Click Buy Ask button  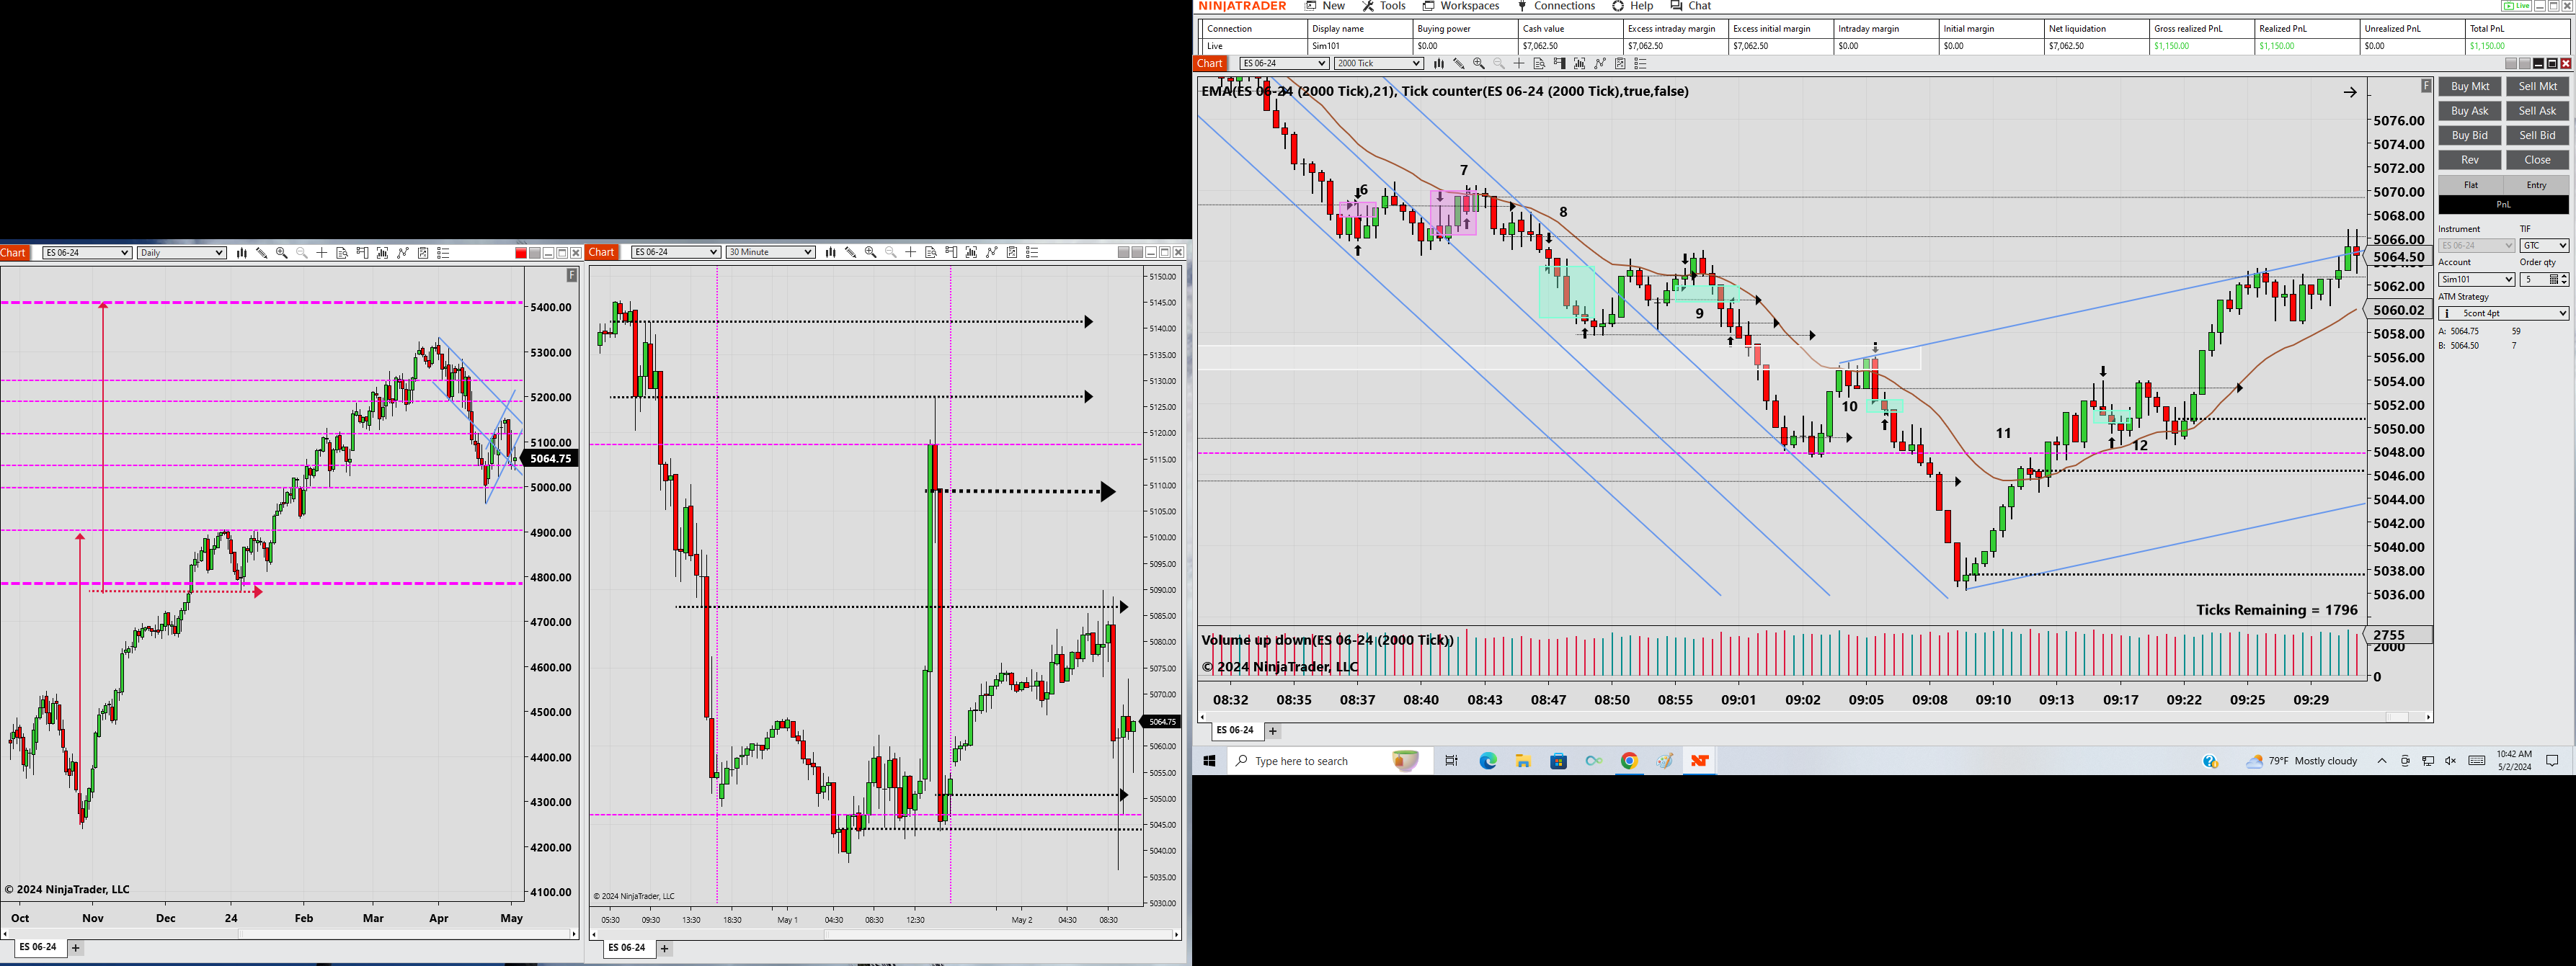[2470, 111]
